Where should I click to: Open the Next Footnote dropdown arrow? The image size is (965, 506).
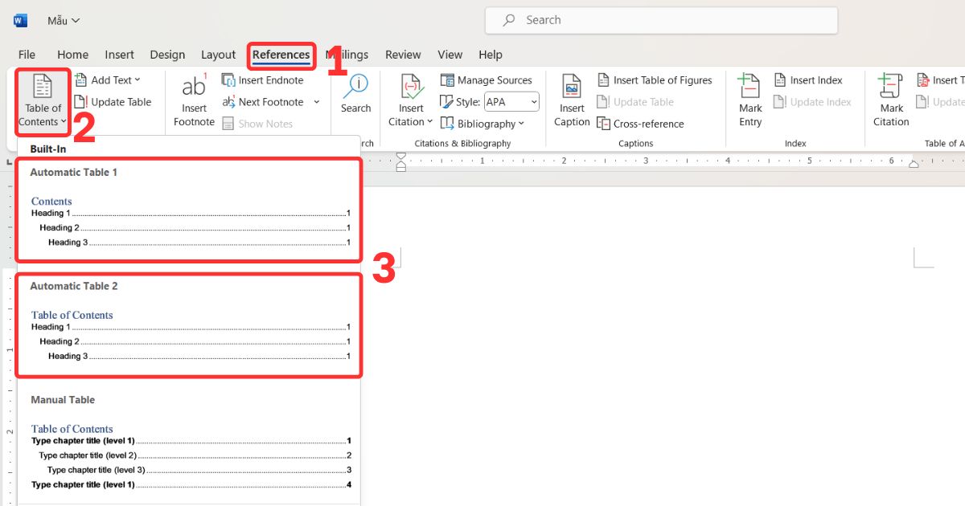[x=316, y=102]
